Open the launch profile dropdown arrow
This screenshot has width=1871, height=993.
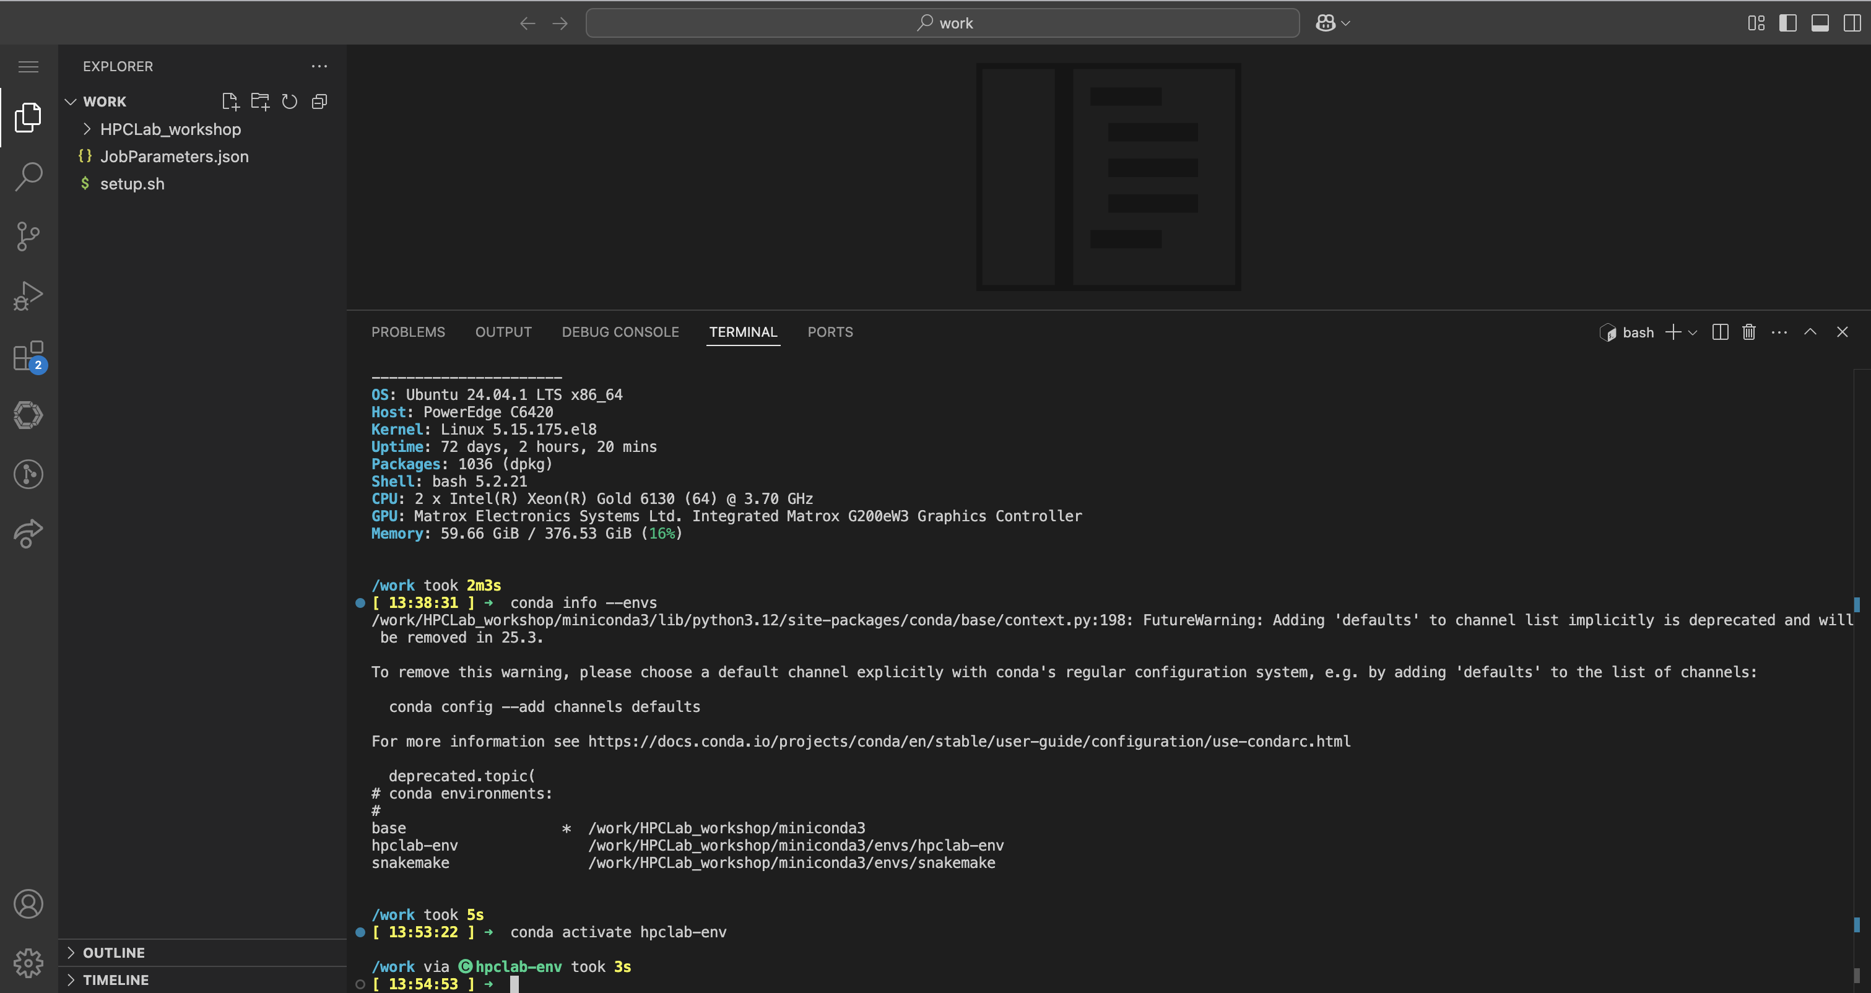[1692, 332]
